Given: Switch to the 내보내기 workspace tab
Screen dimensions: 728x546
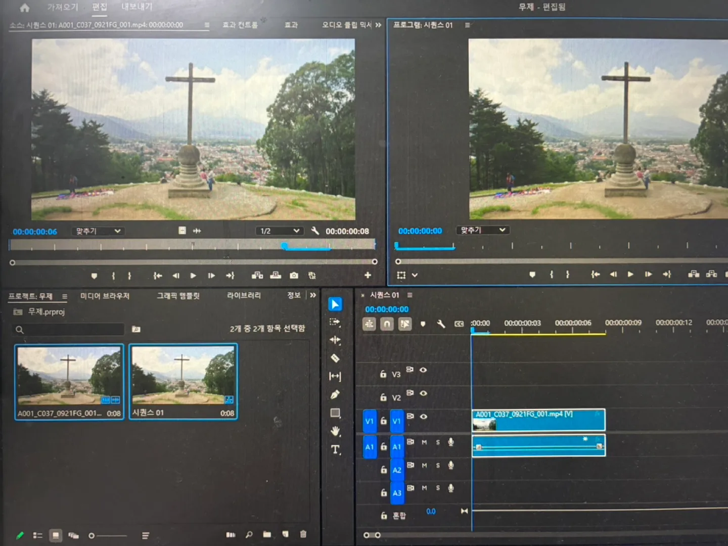Looking at the screenshot, I should click(136, 7).
